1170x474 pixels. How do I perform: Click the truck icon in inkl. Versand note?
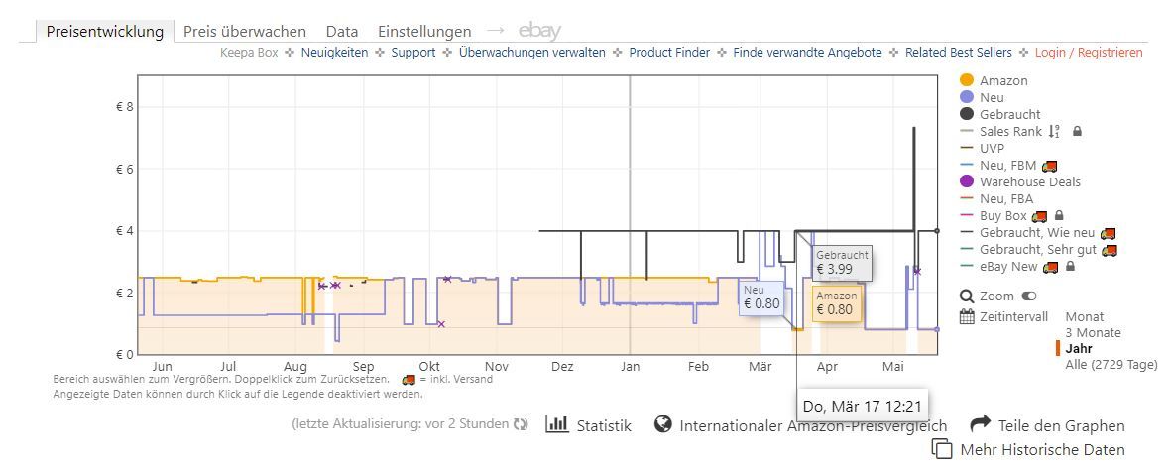(409, 379)
